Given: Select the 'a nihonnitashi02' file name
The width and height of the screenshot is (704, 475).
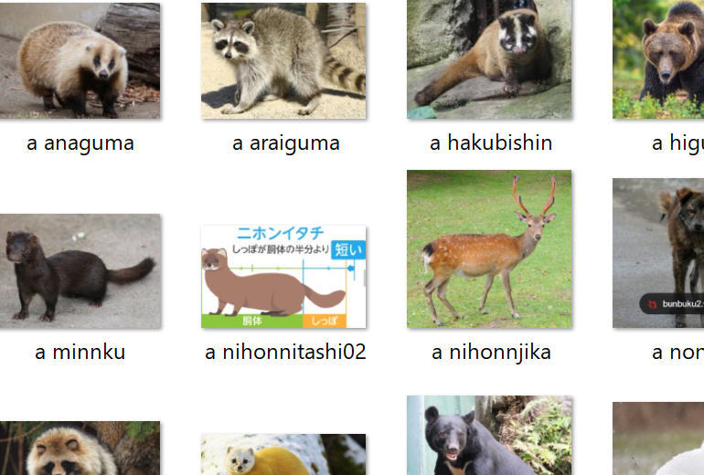Looking at the screenshot, I should (285, 352).
